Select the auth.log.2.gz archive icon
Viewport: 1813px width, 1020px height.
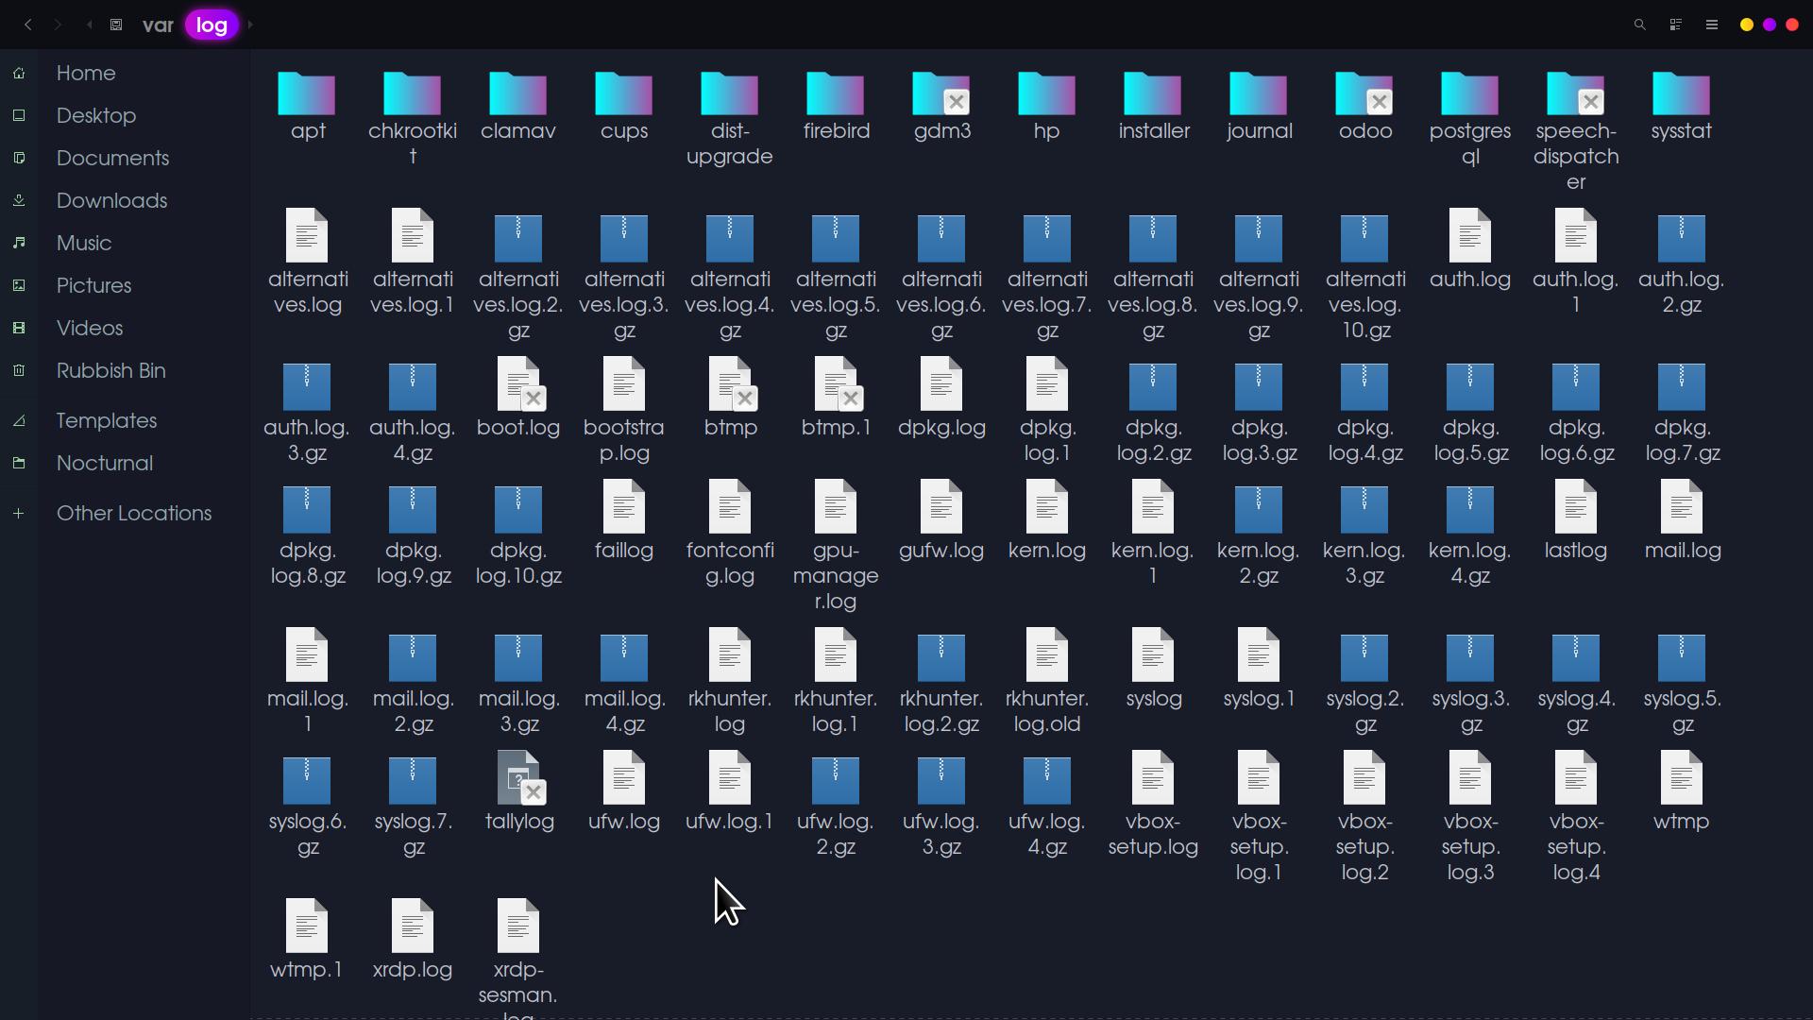(x=1681, y=237)
